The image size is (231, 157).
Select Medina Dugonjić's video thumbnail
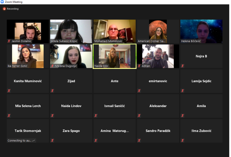click(71, 56)
